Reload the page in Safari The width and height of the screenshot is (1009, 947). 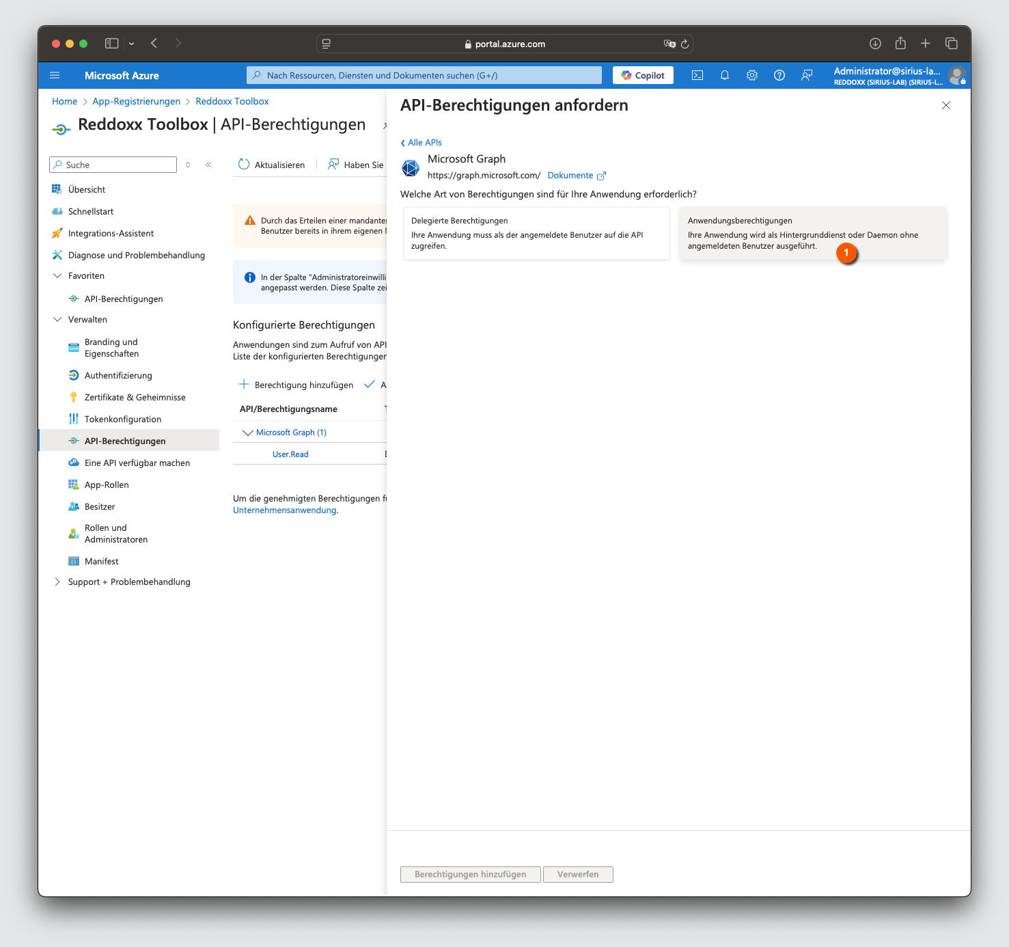coord(685,44)
